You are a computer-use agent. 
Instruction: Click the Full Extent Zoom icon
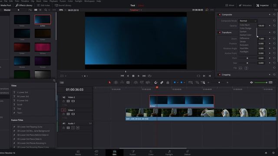tap(191, 82)
